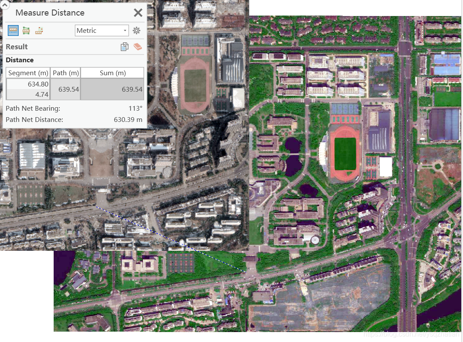Select the 634.80 segment value
The height and width of the screenshot is (342, 463).
(x=28, y=84)
